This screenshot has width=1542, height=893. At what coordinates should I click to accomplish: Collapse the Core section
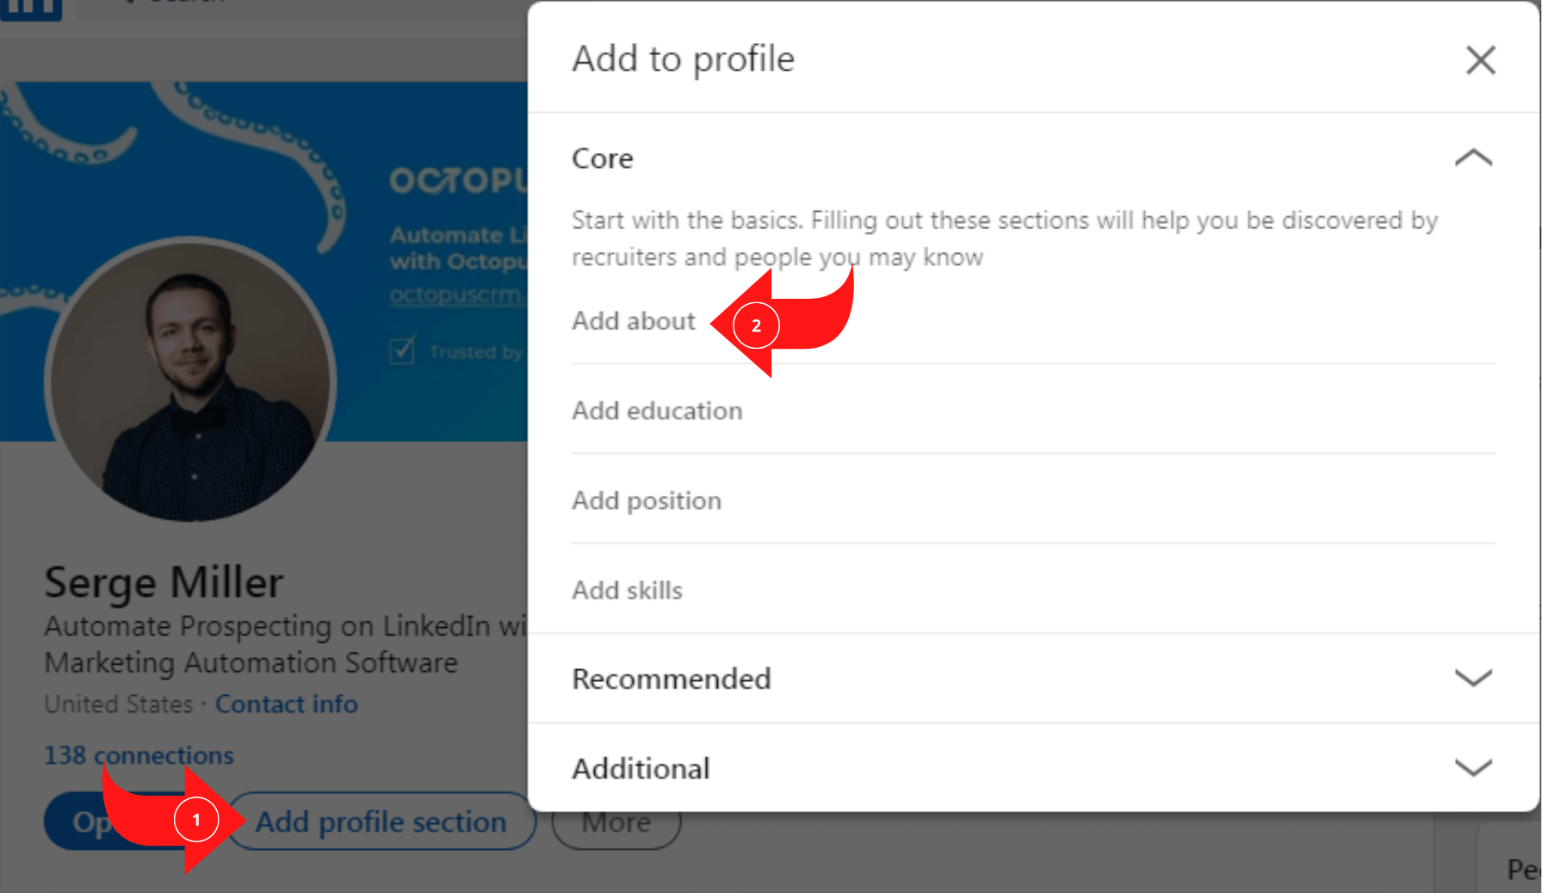point(1474,158)
